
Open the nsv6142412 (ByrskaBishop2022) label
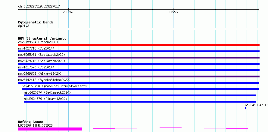[44, 80]
